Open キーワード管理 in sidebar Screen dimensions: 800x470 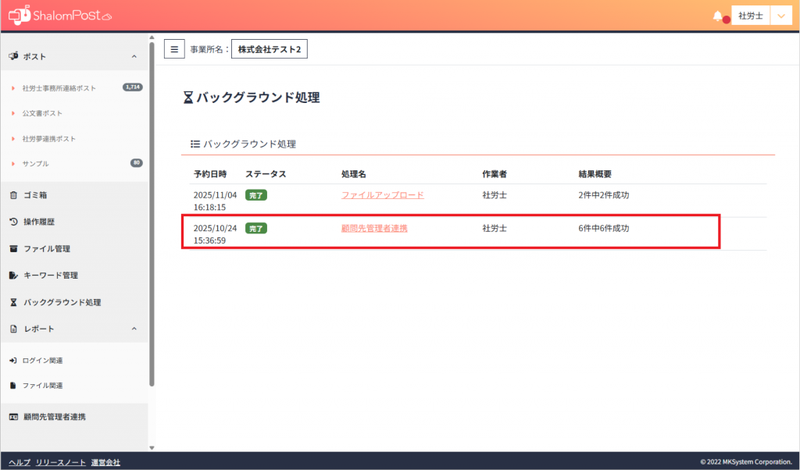click(50, 276)
